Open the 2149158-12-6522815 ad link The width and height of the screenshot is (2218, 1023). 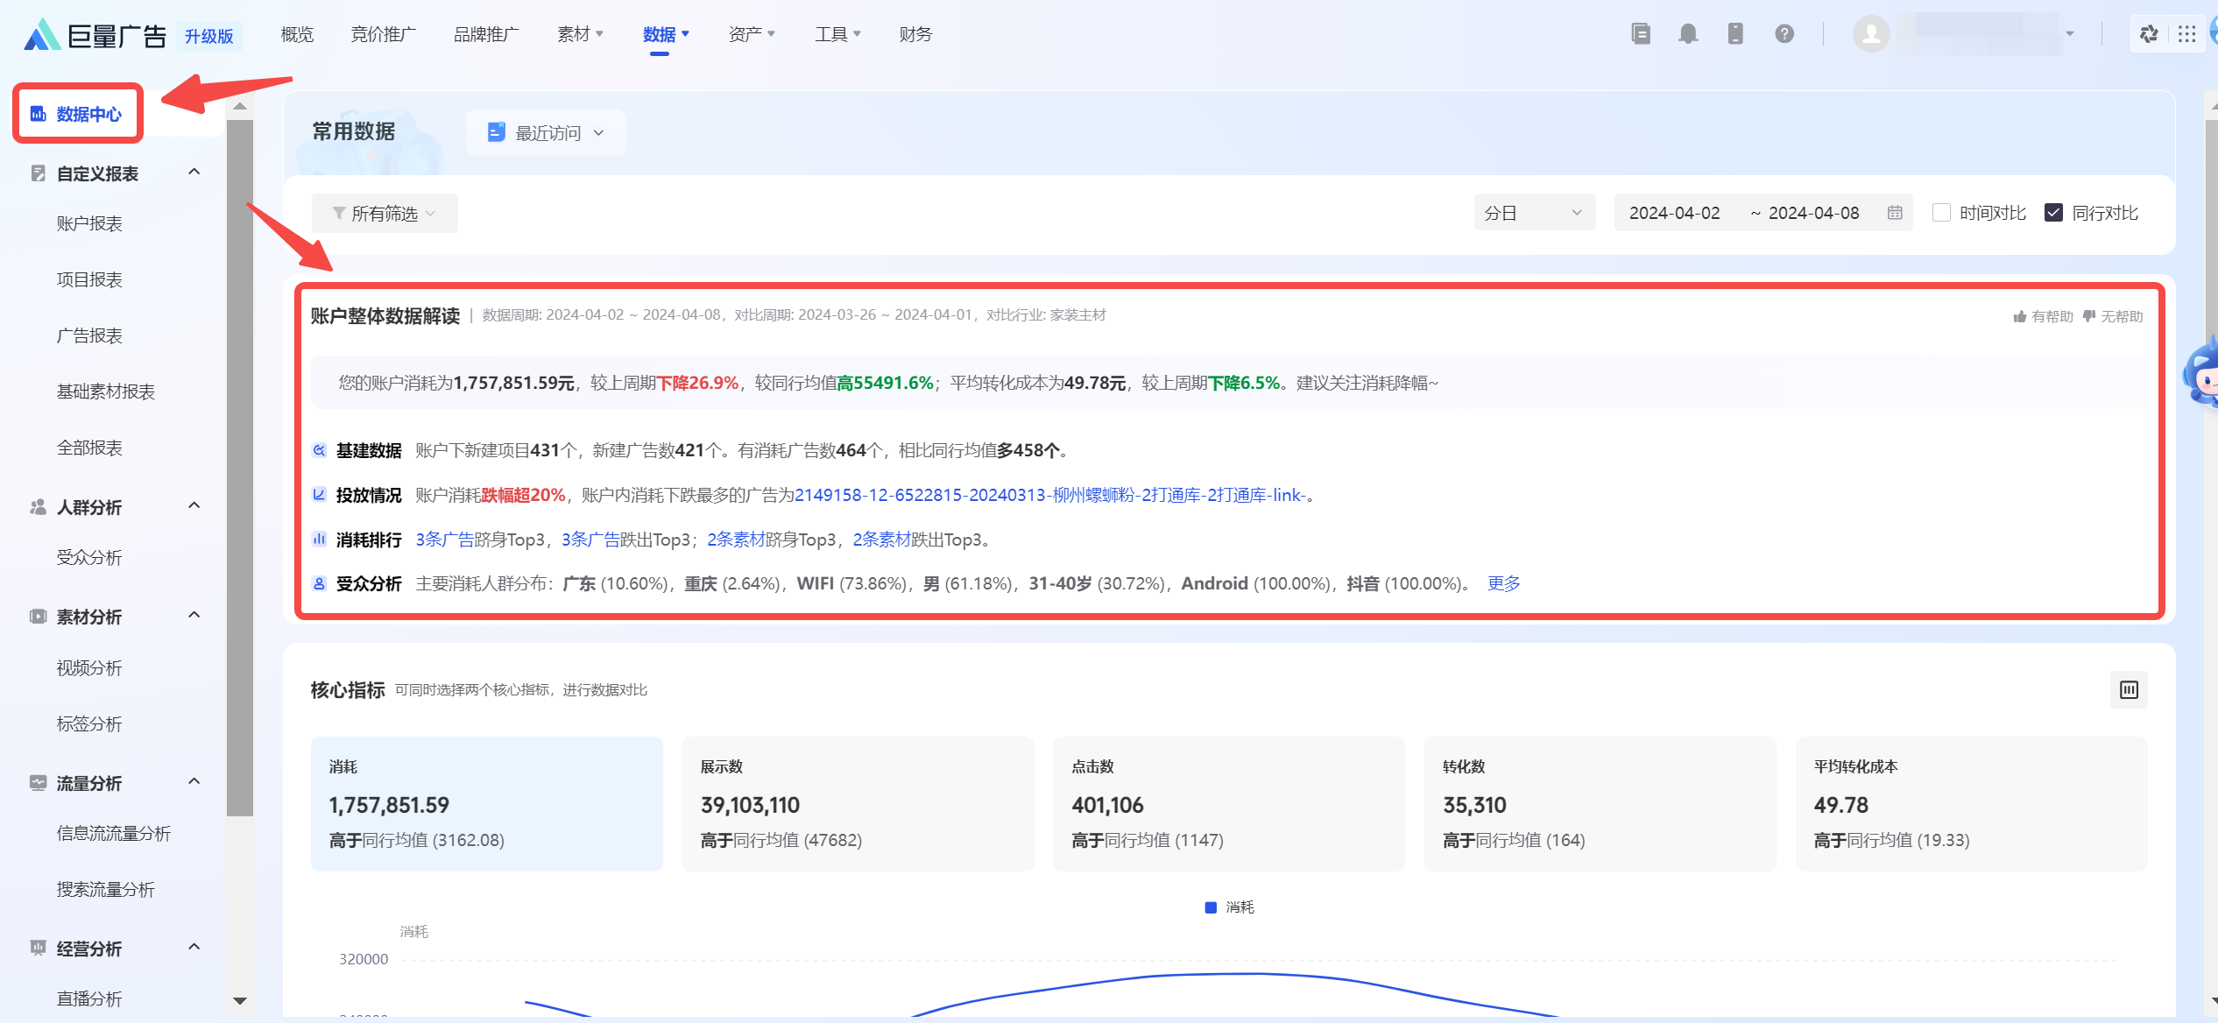point(1049,495)
